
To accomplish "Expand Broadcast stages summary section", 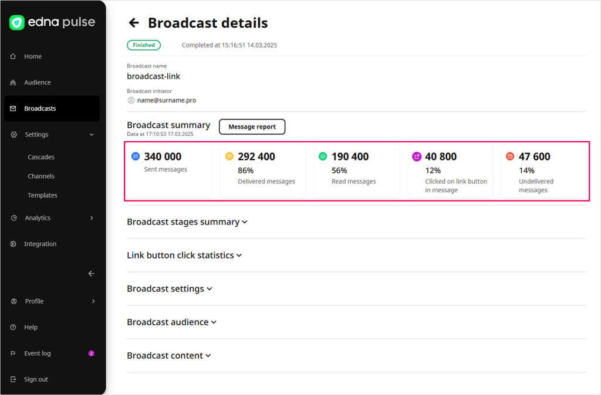I will (187, 222).
